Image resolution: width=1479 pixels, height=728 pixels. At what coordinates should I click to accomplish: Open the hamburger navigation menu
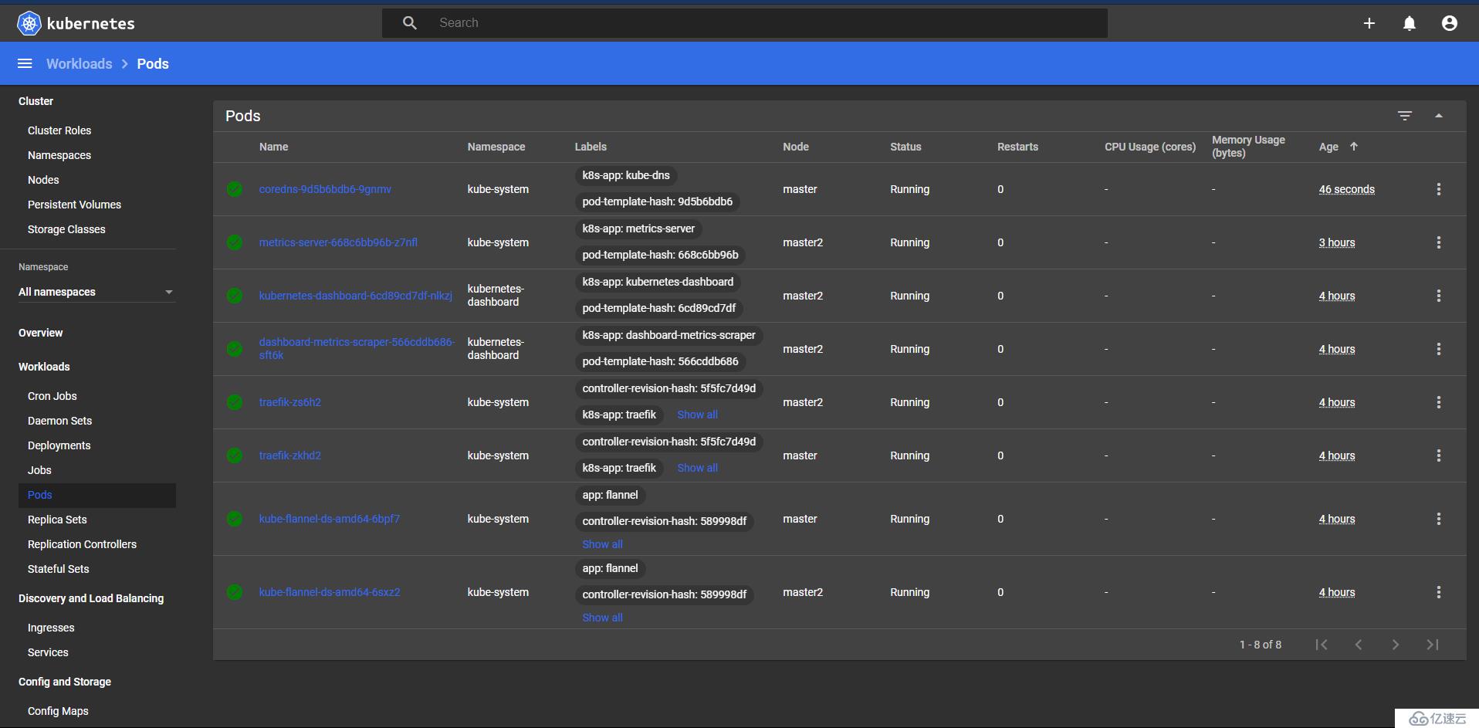(x=25, y=63)
